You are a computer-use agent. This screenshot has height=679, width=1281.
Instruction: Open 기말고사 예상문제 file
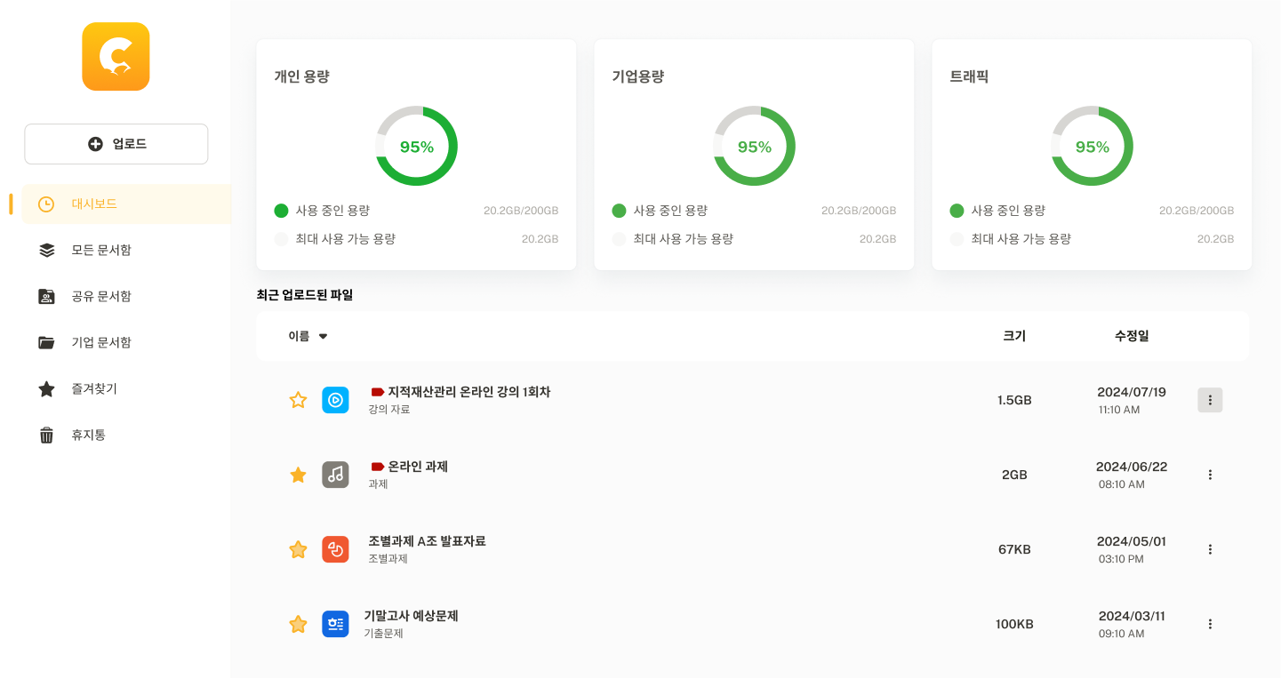[411, 616]
